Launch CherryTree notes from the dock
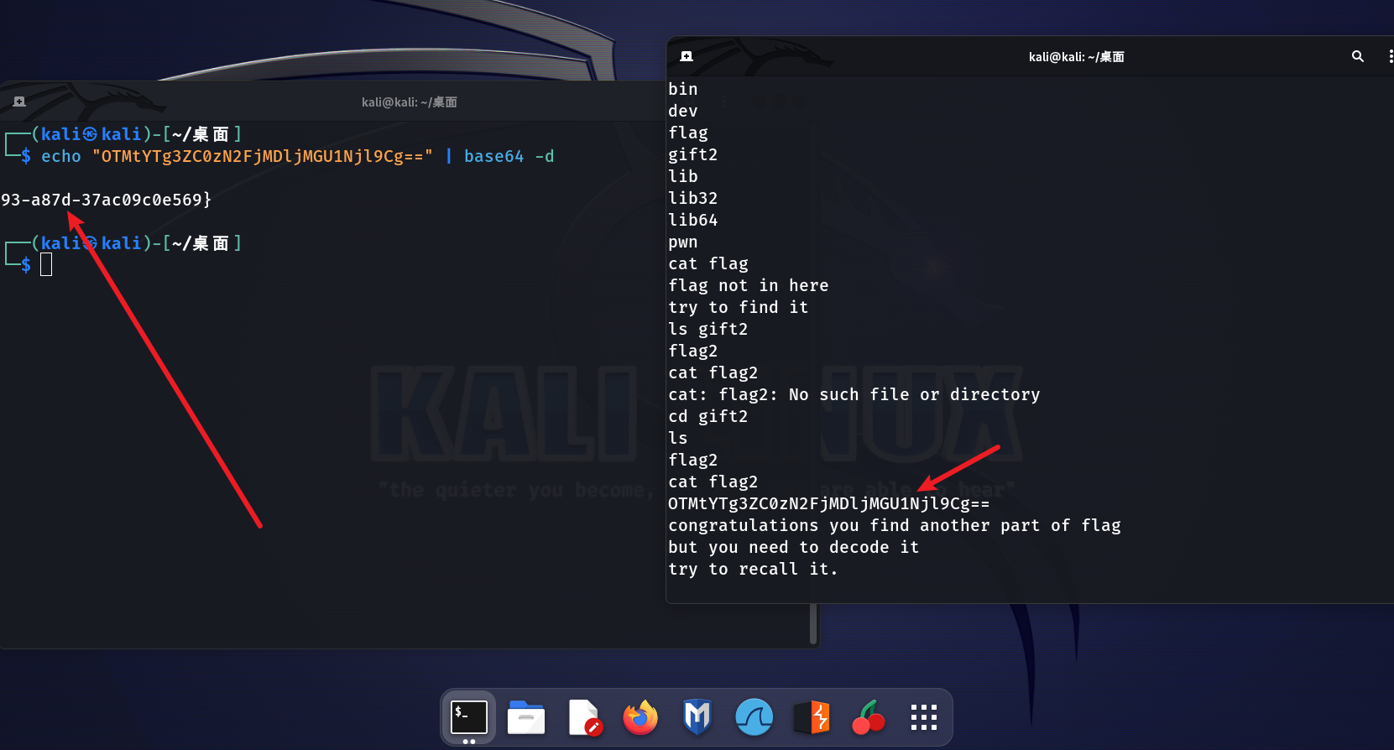This screenshot has width=1394, height=750. [869, 718]
